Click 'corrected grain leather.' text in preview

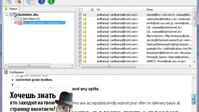tap(34, 80)
